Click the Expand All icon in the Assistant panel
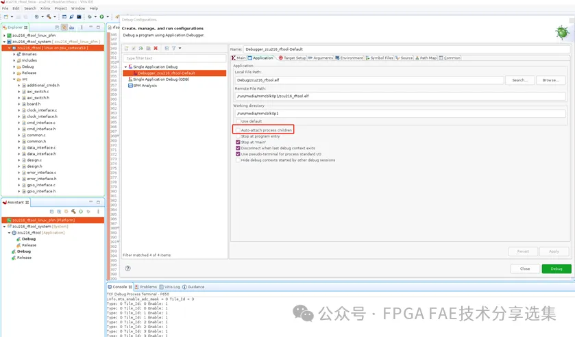 pos(59,212)
